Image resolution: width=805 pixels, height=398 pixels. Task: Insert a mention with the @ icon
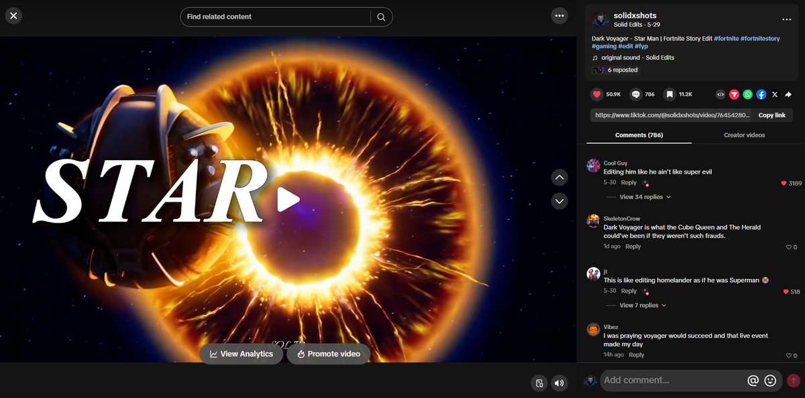click(753, 381)
